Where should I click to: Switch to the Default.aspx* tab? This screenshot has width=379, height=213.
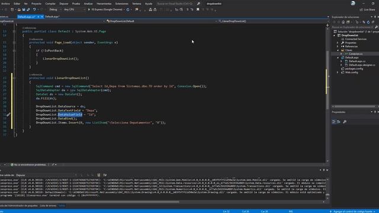point(52,17)
